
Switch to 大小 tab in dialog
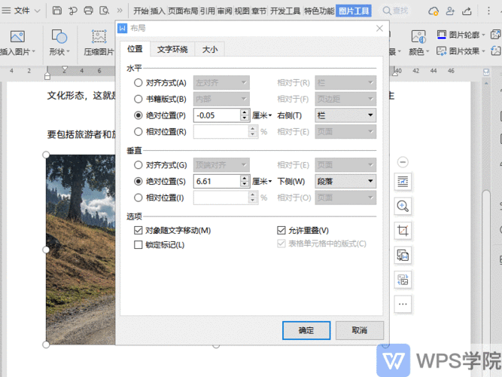(x=210, y=50)
